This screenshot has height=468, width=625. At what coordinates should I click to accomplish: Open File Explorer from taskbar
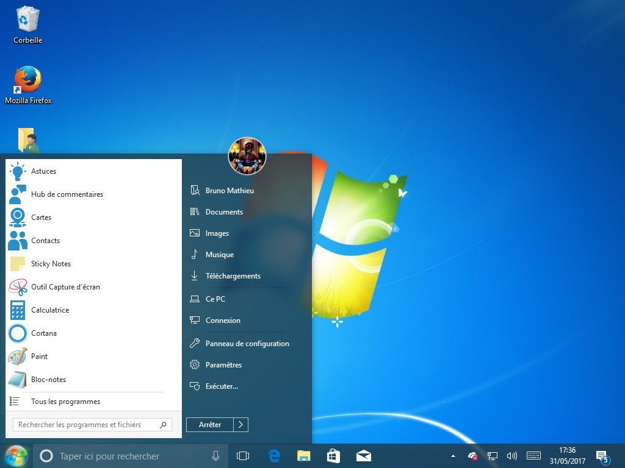(304, 456)
